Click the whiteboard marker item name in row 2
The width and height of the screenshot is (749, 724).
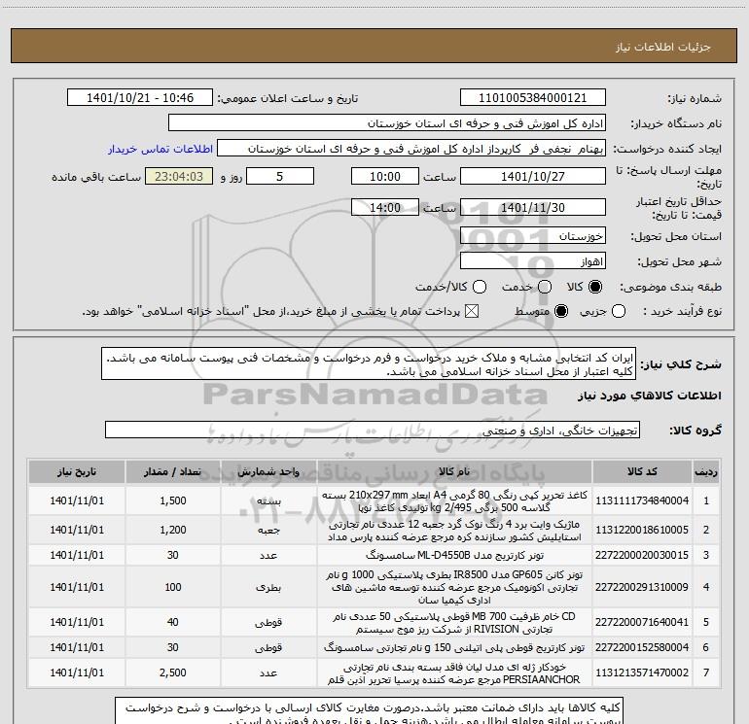[x=454, y=531]
